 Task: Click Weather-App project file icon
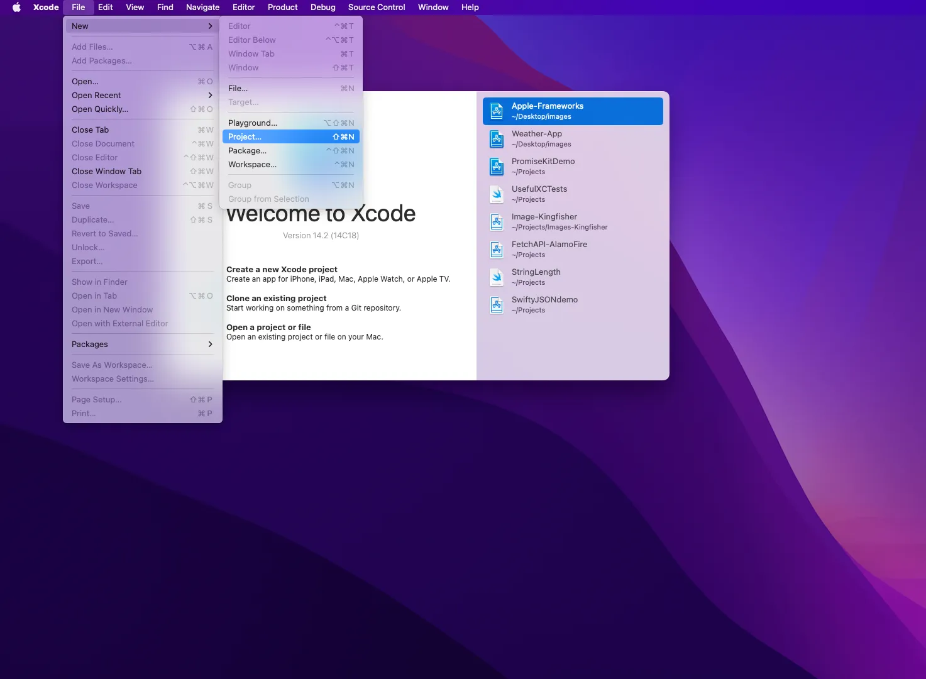[x=497, y=139]
